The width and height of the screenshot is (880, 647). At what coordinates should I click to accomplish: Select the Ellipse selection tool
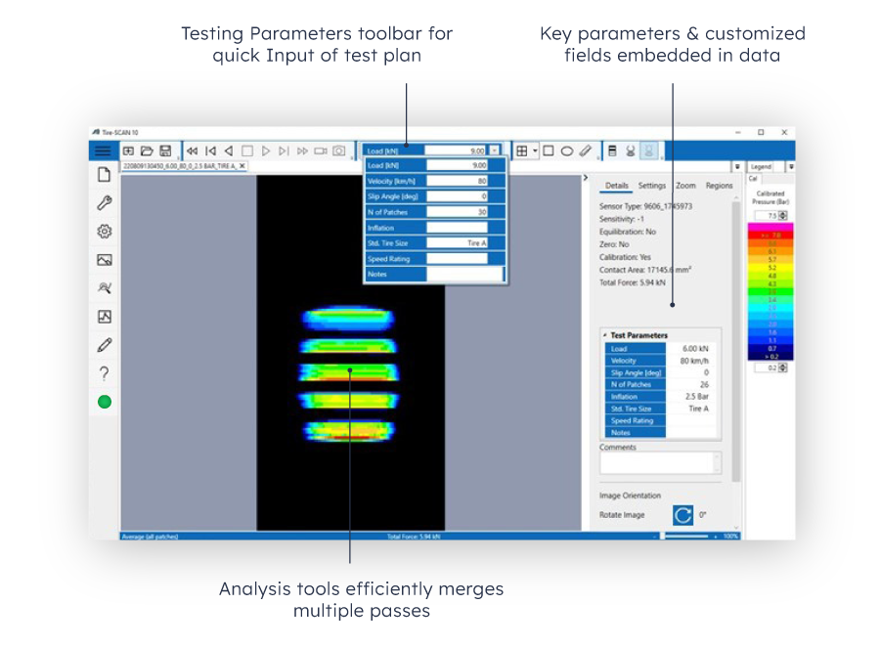[x=567, y=151]
